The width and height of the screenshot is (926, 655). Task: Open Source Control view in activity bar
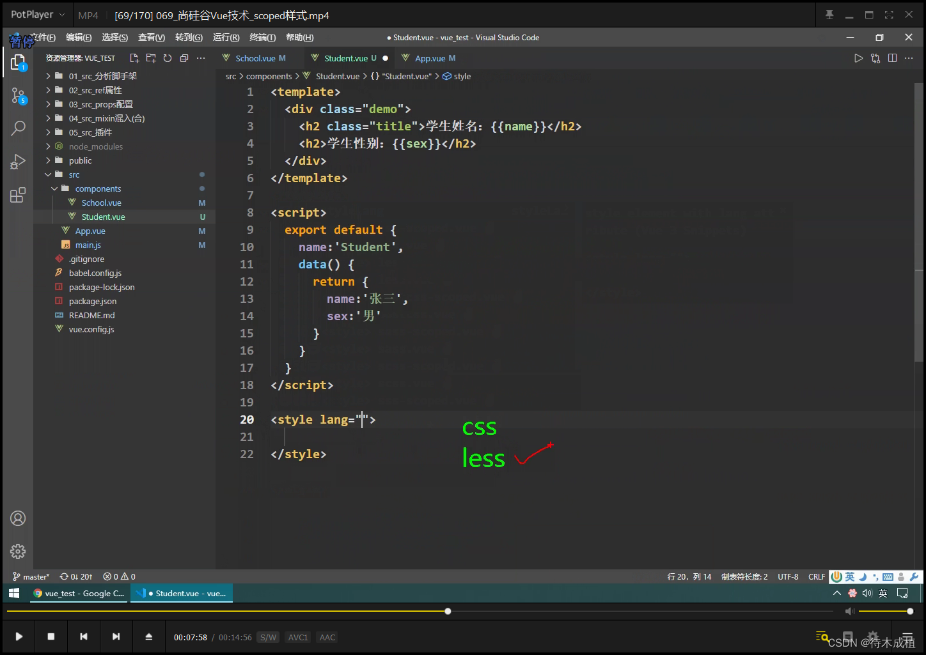pos(18,96)
